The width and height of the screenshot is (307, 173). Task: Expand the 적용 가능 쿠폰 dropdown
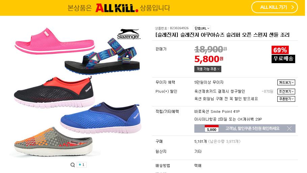point(208,69)
